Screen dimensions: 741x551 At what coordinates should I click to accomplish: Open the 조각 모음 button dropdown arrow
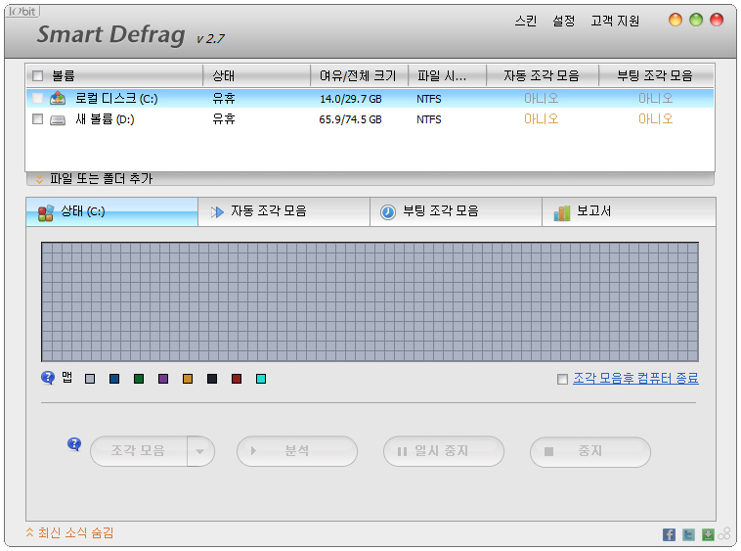pos(200,451)
